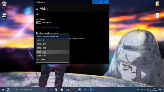Click the Digite aqui para pesquisar search field
Screen dimensions: 164x92
tap(26, 90)
